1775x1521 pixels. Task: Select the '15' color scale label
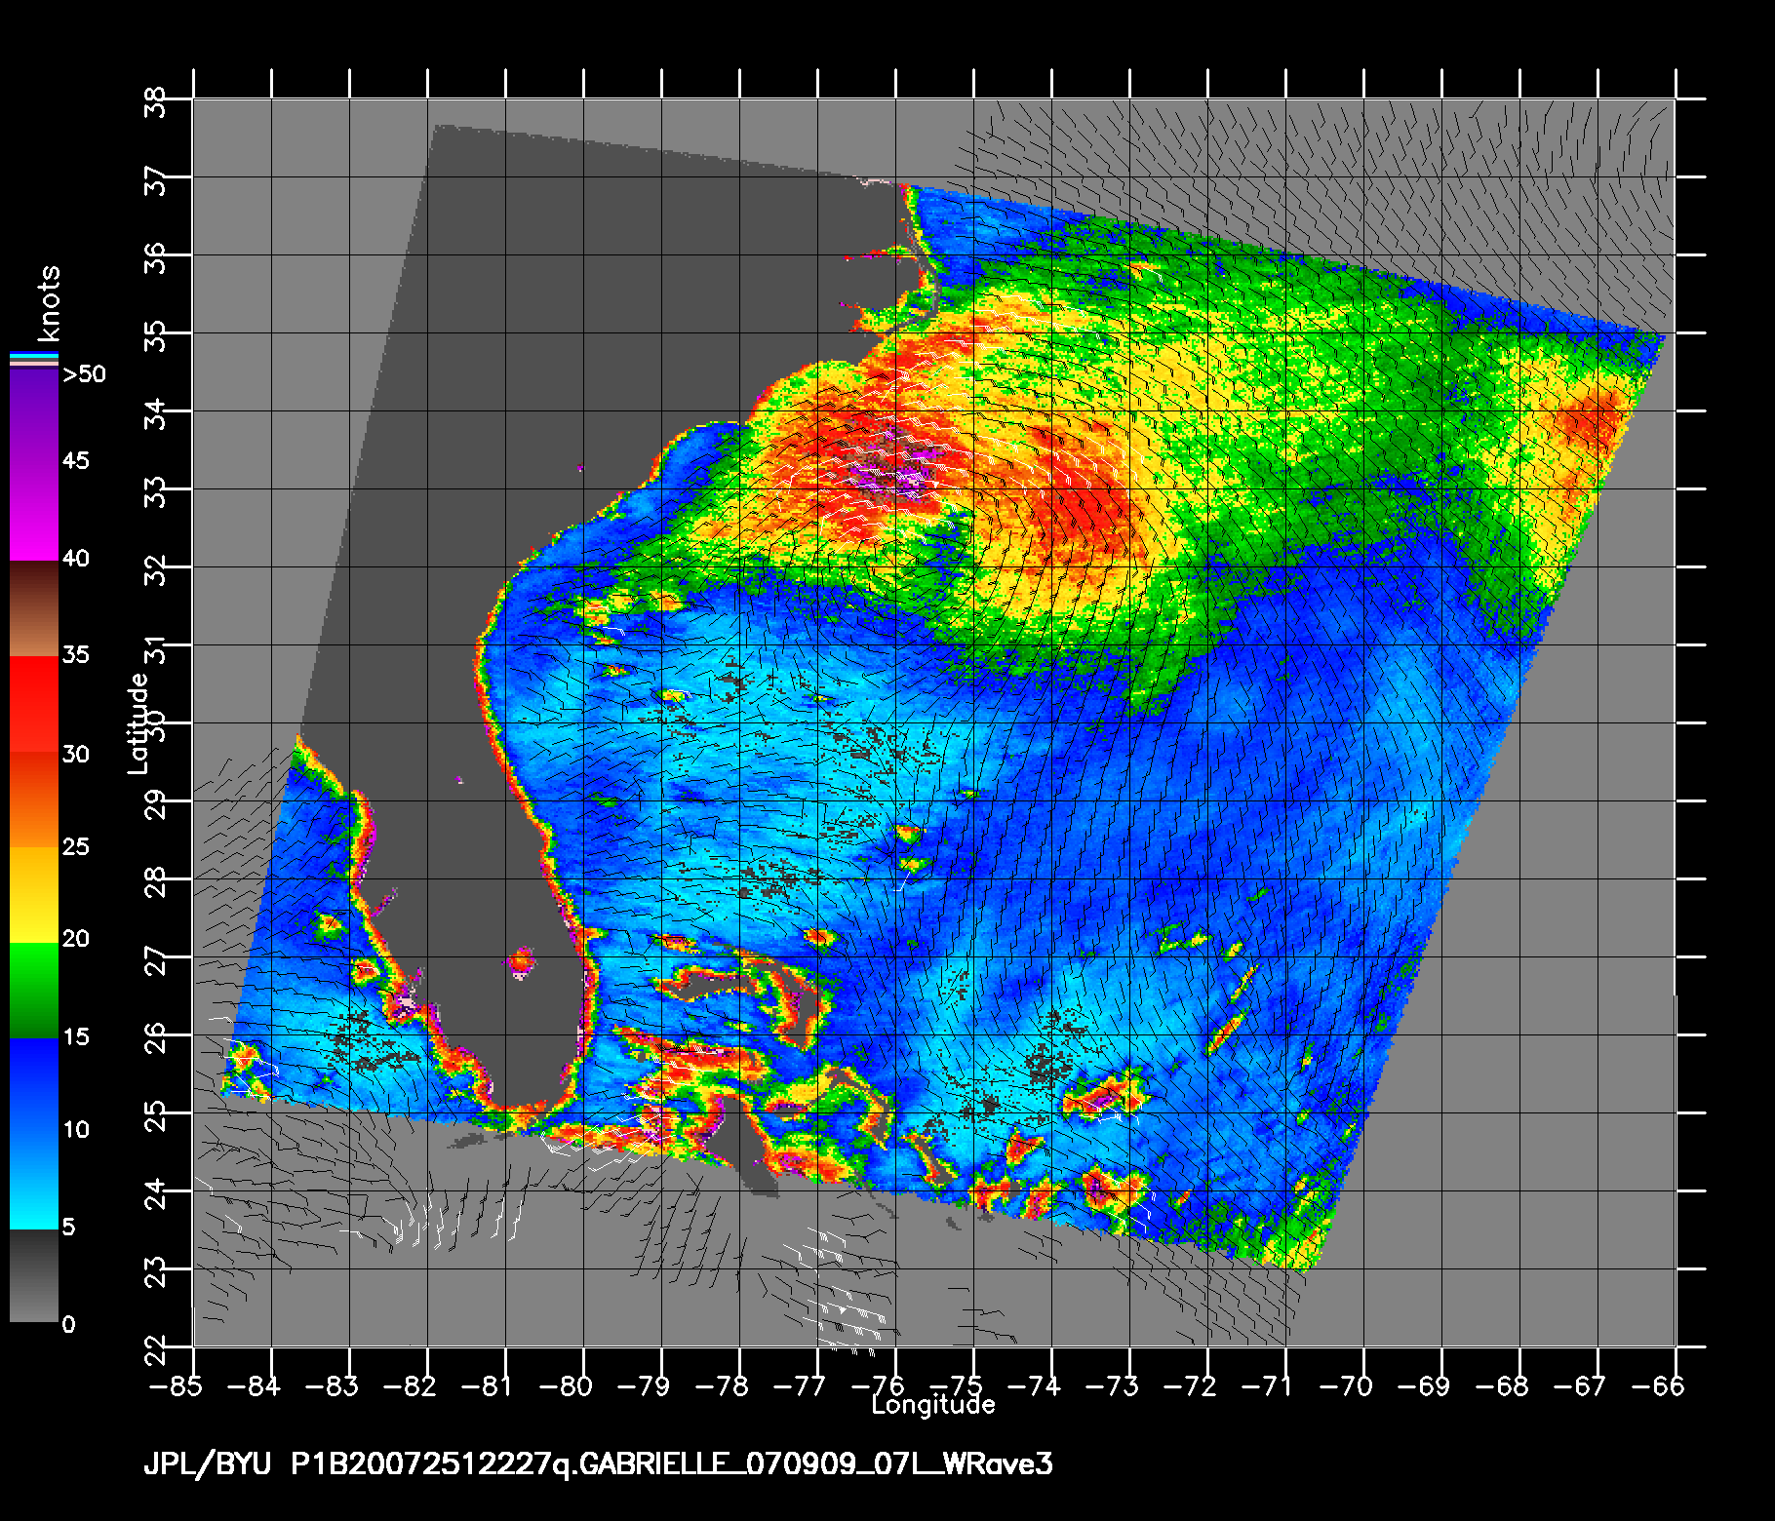click(76, 1036)
